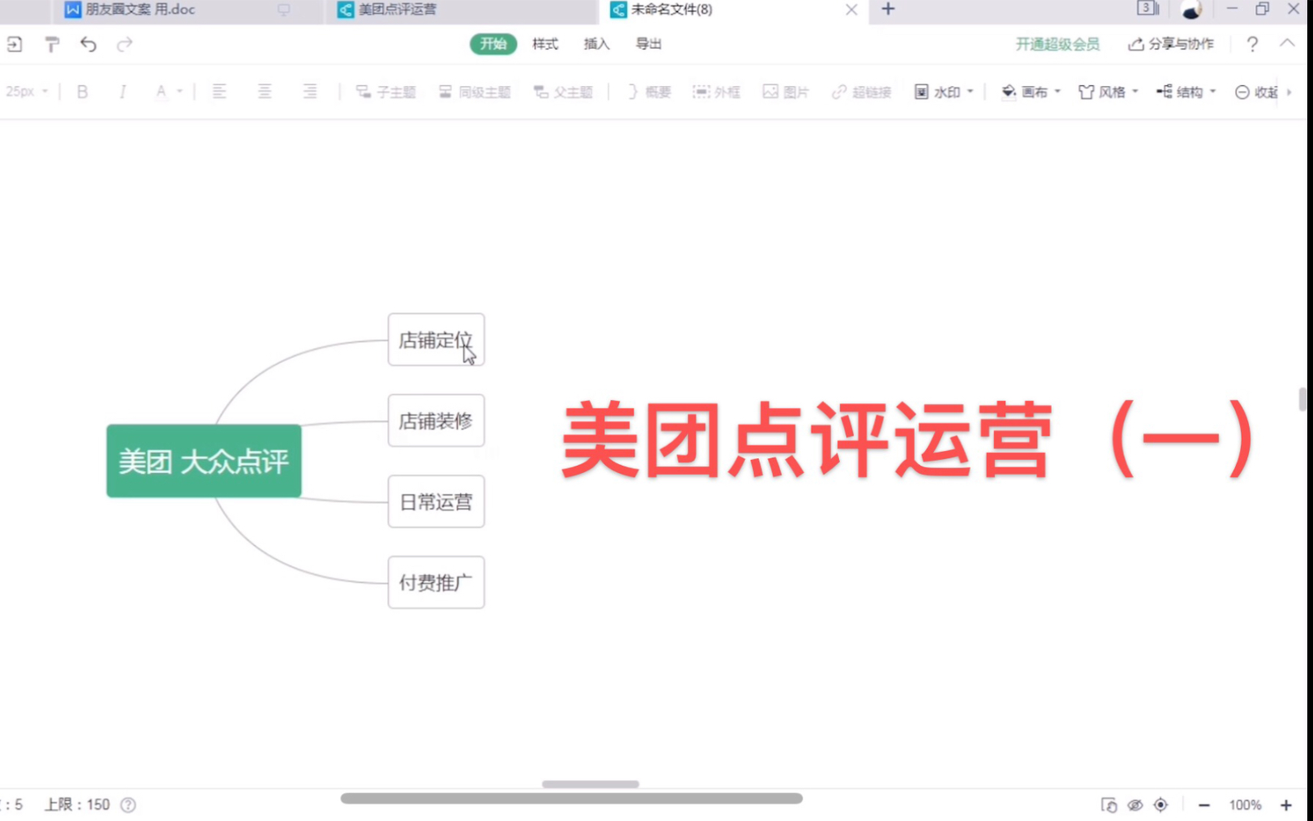
Task: Click the help icon beside 上限:150
Action: click(128, 805)
